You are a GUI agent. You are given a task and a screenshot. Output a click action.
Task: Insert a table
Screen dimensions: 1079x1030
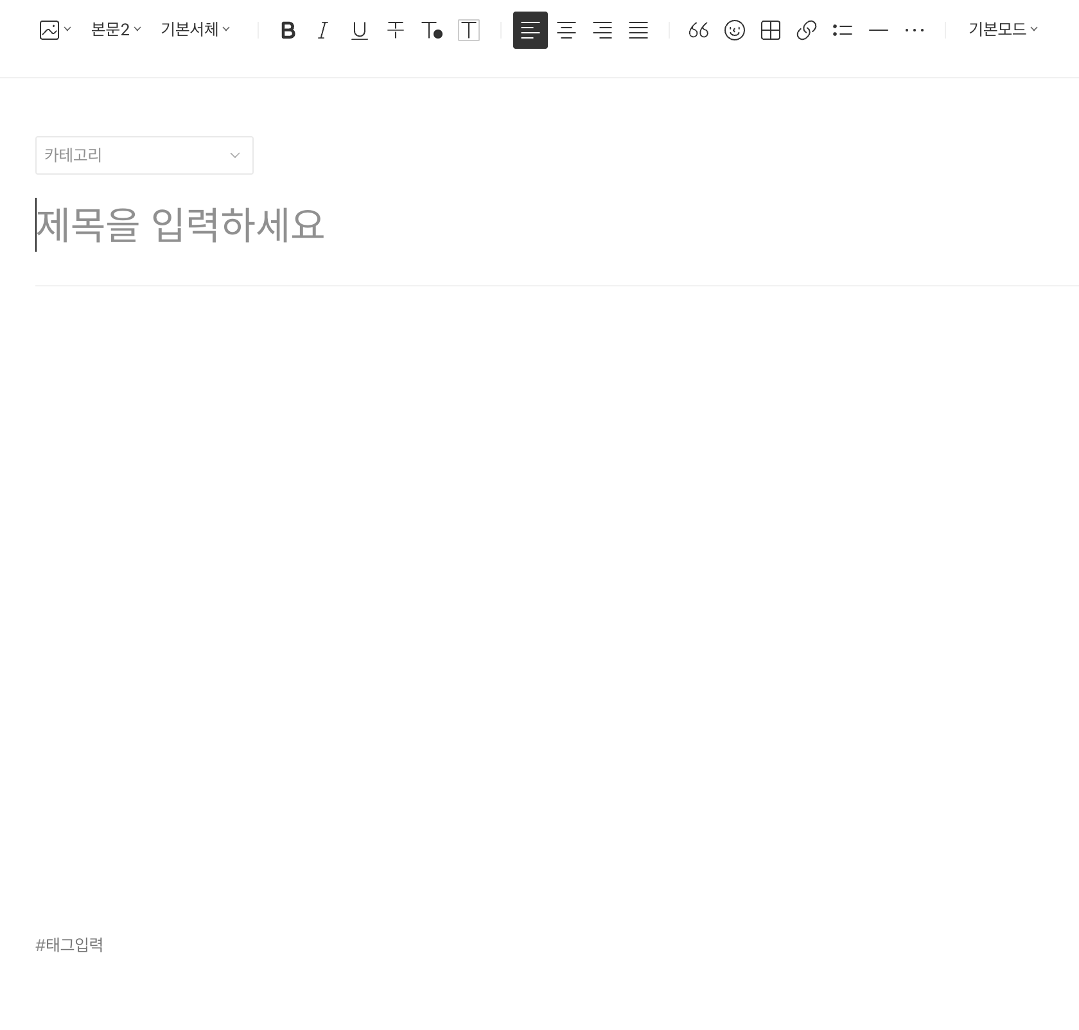(x=771, y=30)
